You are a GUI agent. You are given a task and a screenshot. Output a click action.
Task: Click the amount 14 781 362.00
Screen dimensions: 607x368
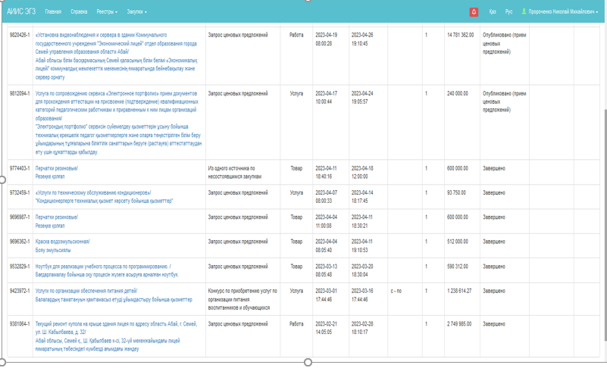tap(460, 35)
